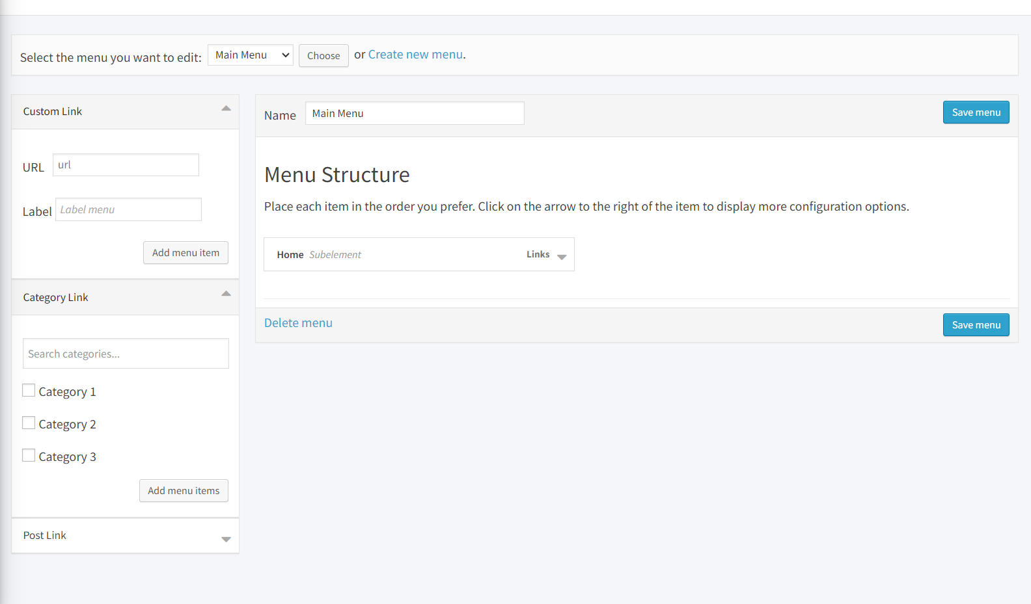Click the bottom Save menu button
Viewport: 1031px width, 604px height.
click(976, 325)
